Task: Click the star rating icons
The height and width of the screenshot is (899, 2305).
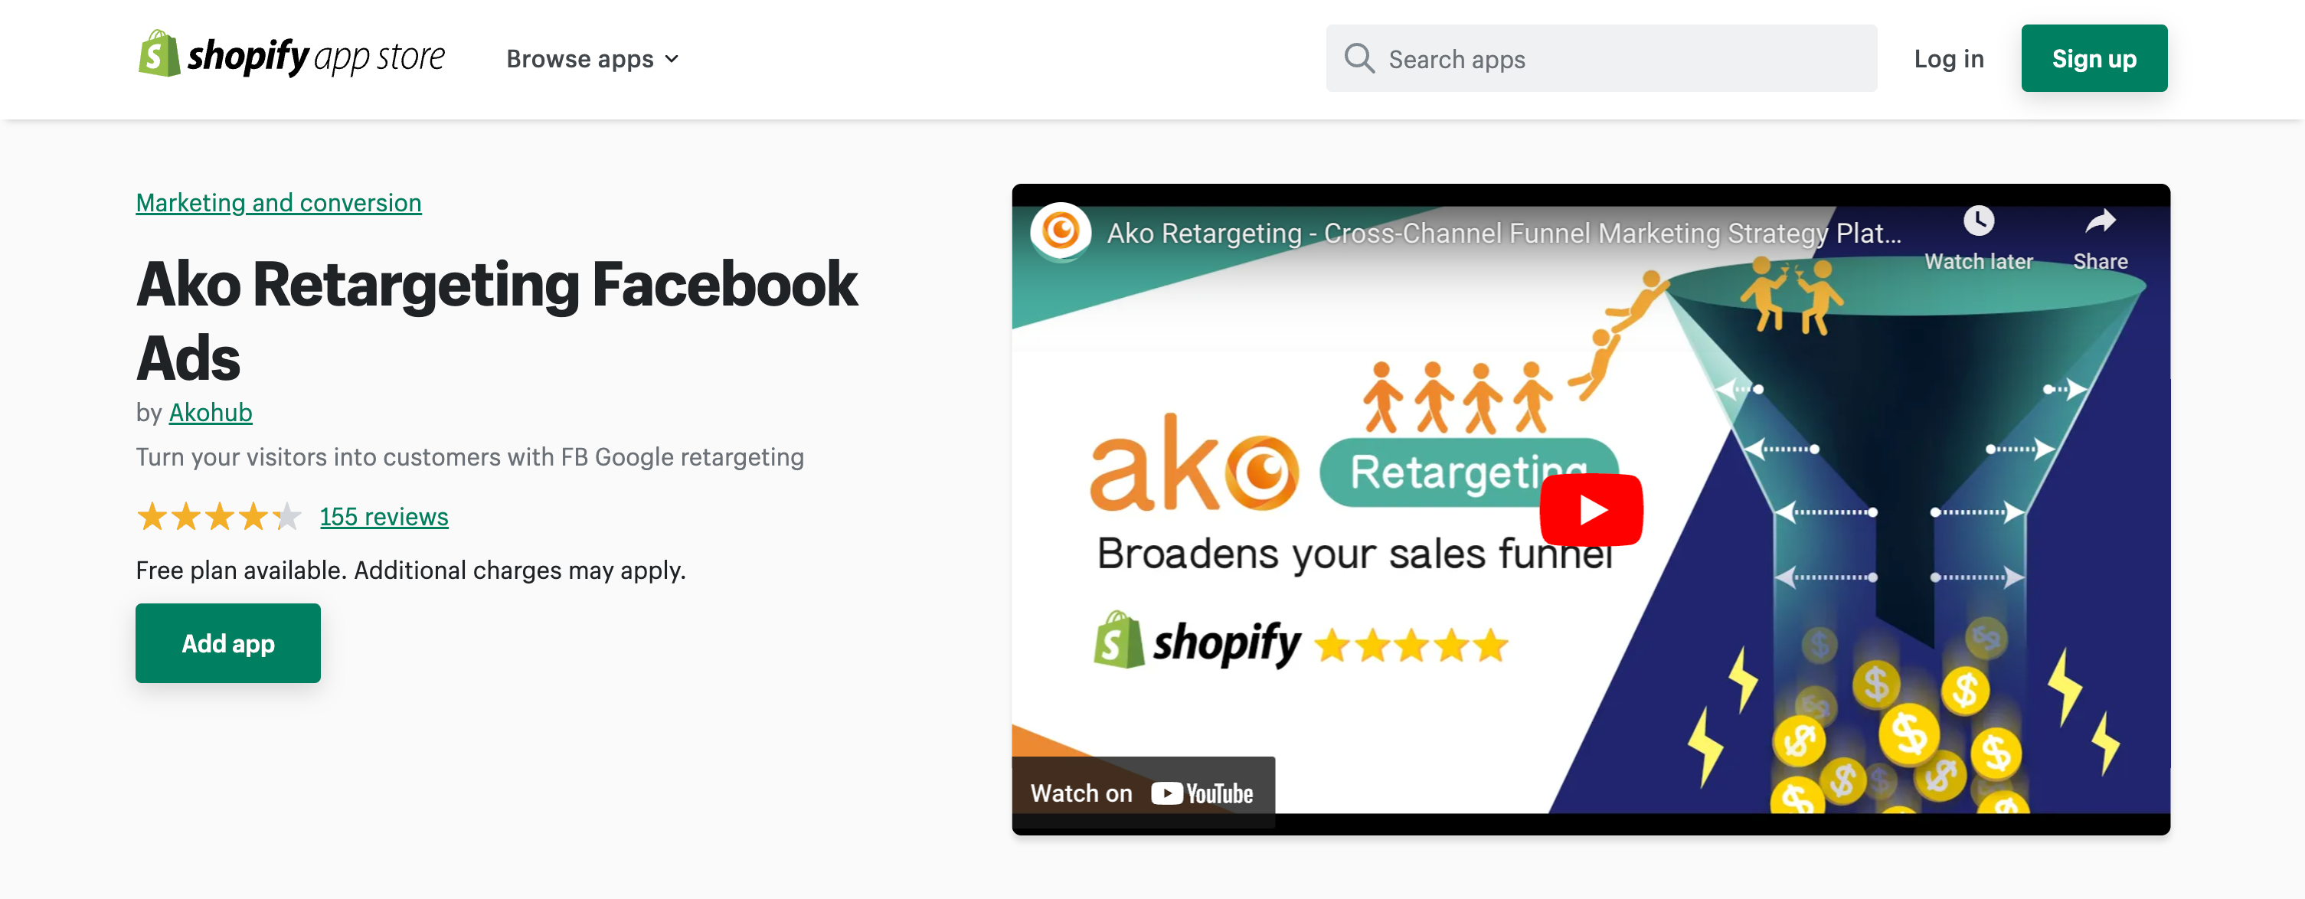Action: (218, 516)
